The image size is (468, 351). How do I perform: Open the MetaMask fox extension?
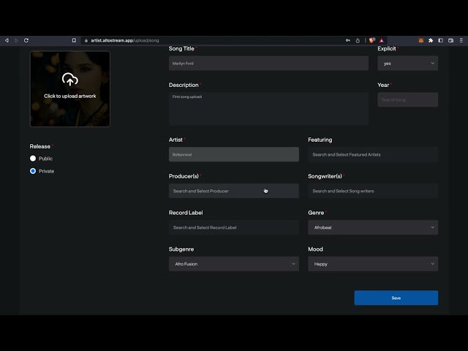421,40
